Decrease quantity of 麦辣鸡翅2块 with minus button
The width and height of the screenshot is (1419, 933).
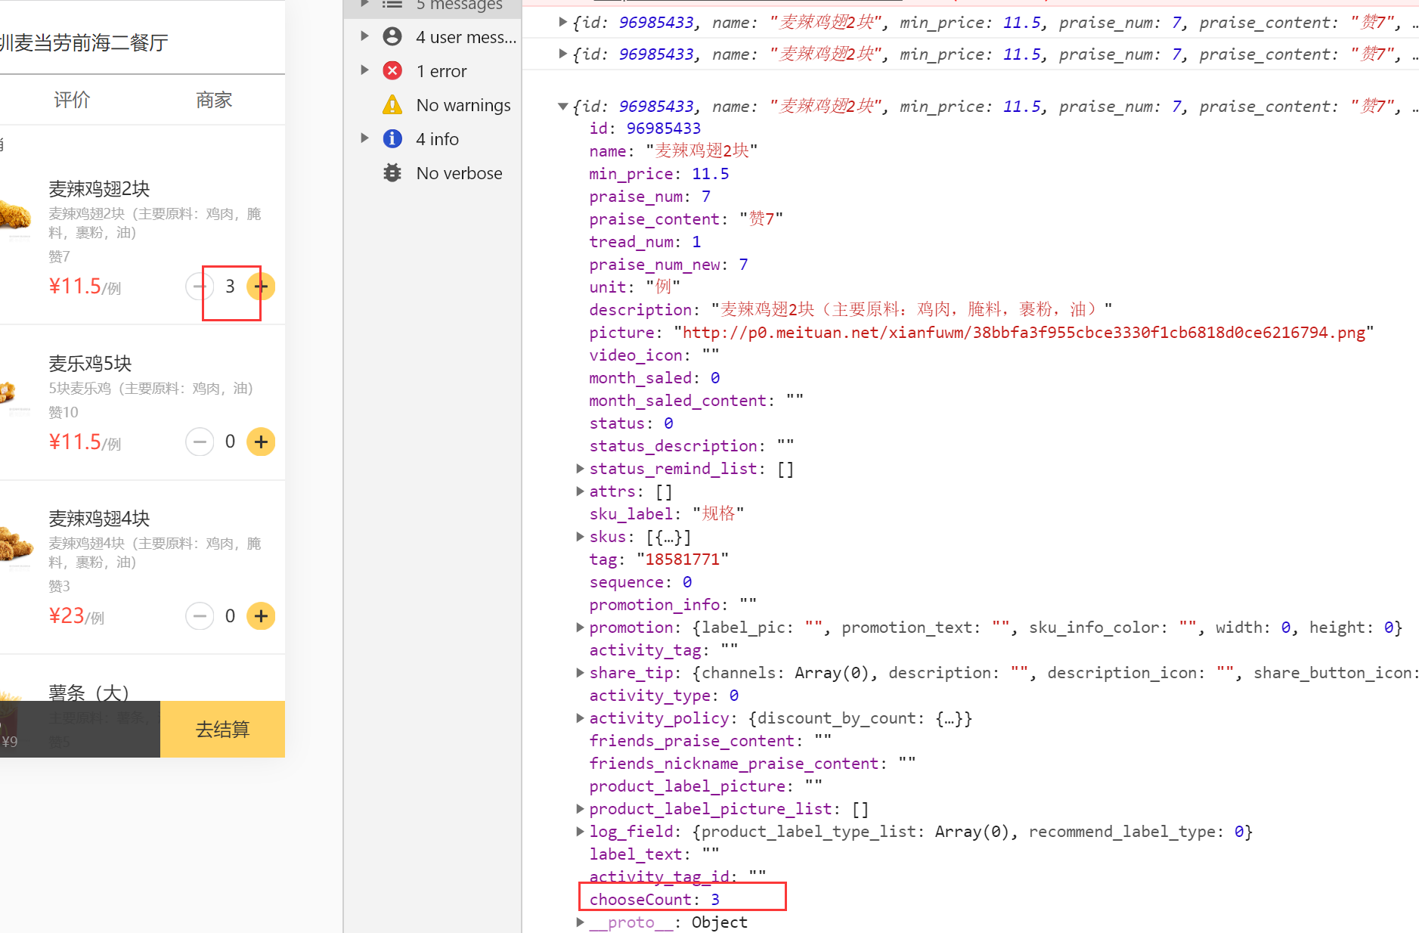(x=199, y=287)
